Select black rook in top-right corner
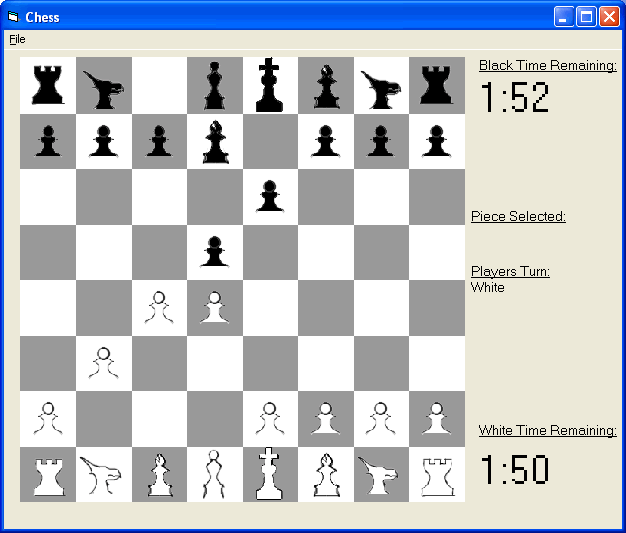 coord(437,85)
